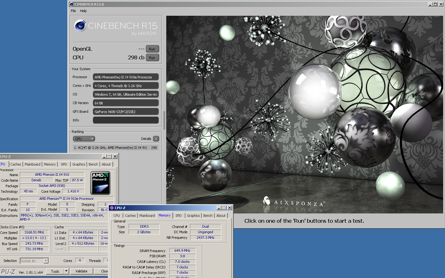Screen dimensions: 445x278
Task: Click the Processor name field in Cinebench
Action: coord(126,77)
